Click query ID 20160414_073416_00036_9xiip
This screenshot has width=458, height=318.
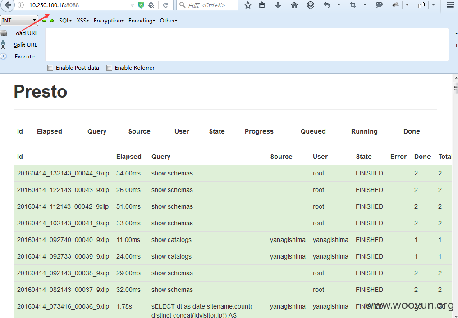click(x=63, y=306)
